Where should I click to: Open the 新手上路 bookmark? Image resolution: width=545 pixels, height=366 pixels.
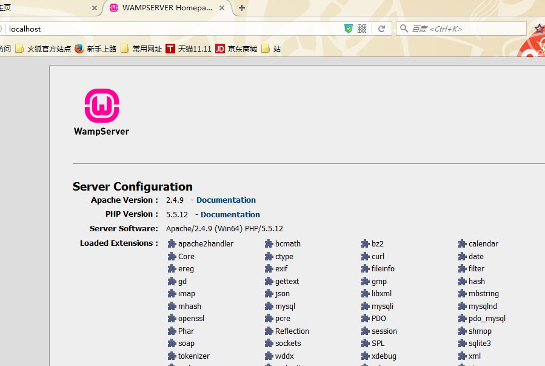pos(96,49)
